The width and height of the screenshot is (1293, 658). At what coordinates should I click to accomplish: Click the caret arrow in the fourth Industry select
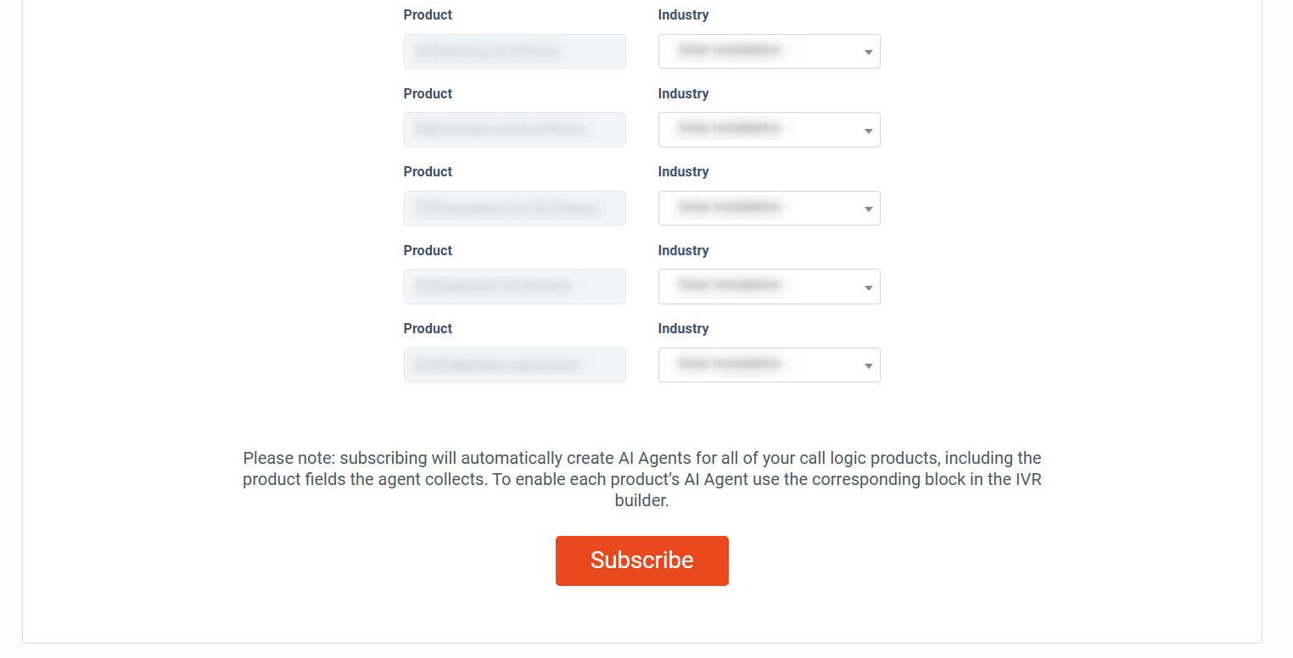pyautogui.click(x=868, y=287)
